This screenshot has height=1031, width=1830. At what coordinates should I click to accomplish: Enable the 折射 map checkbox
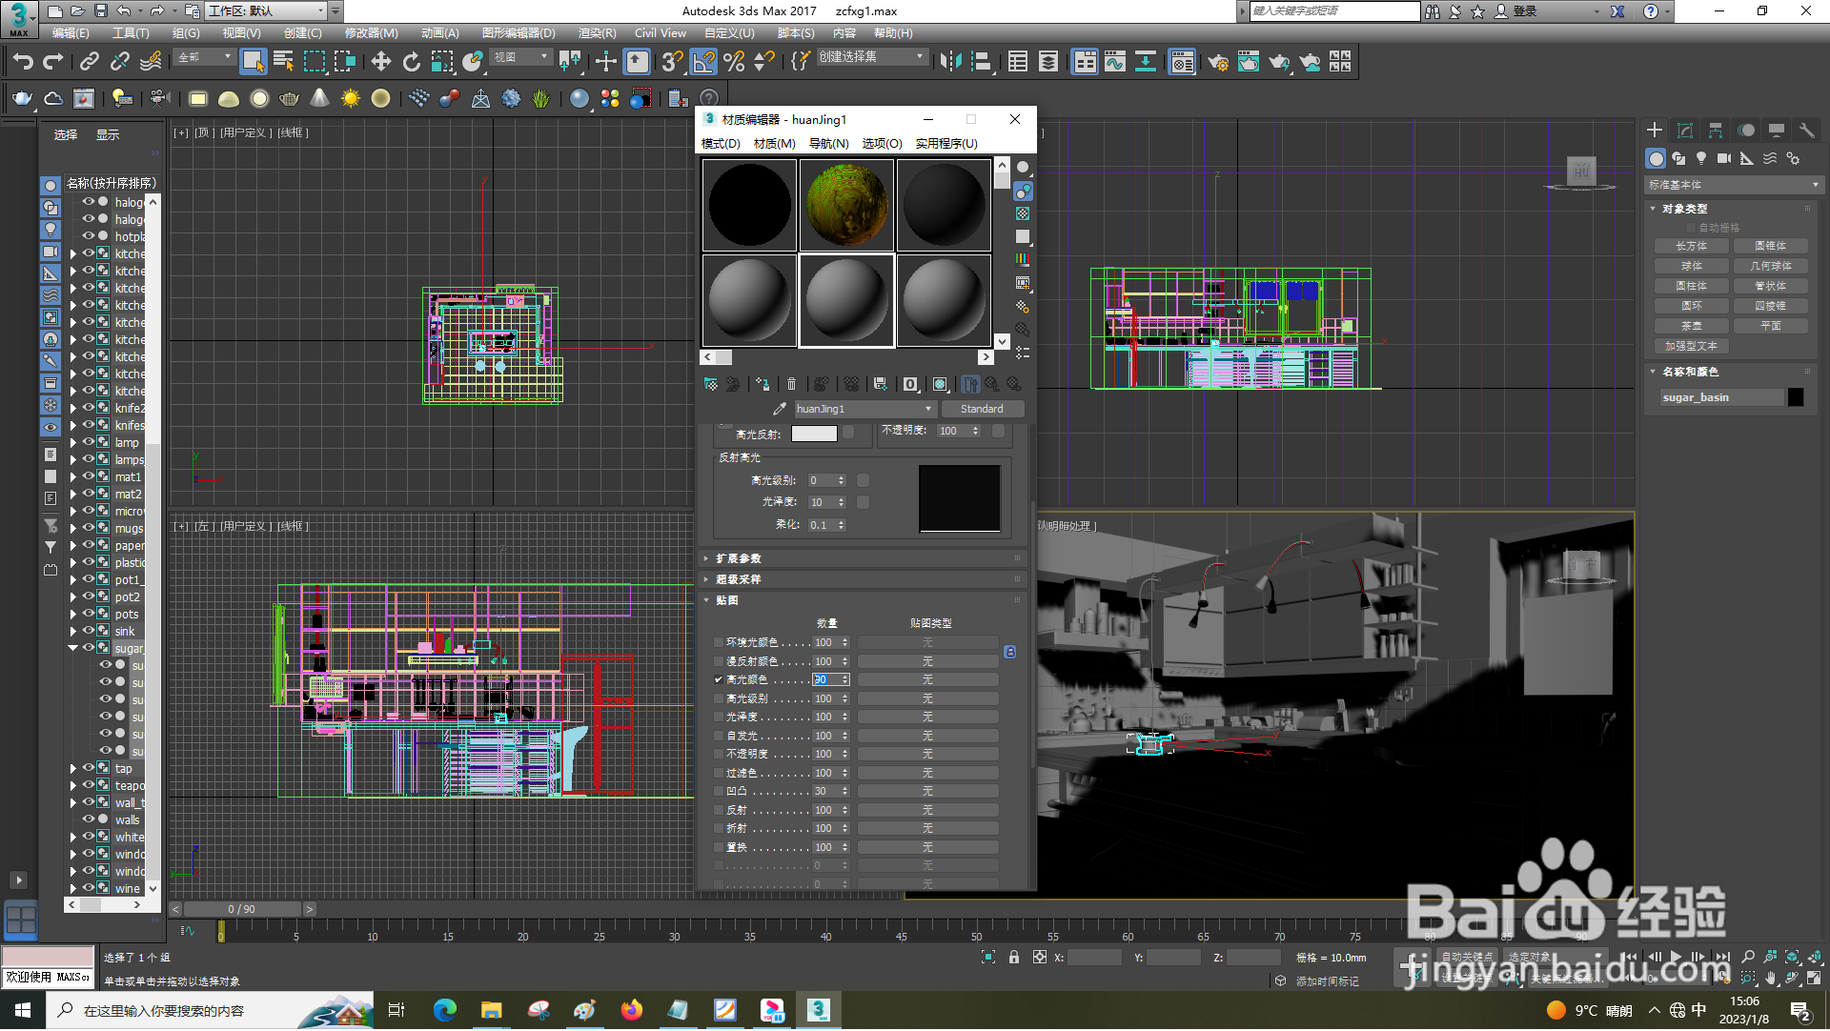point(719,829)
